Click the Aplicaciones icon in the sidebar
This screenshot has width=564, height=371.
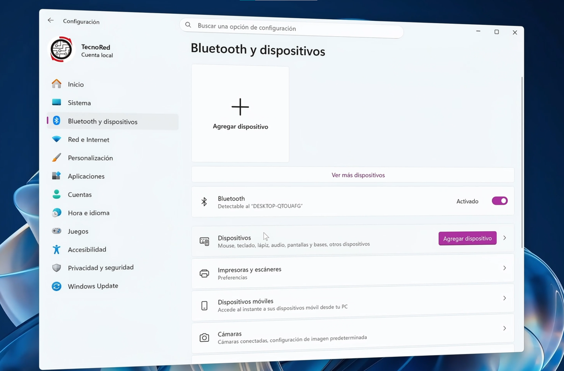click(57, 176)
